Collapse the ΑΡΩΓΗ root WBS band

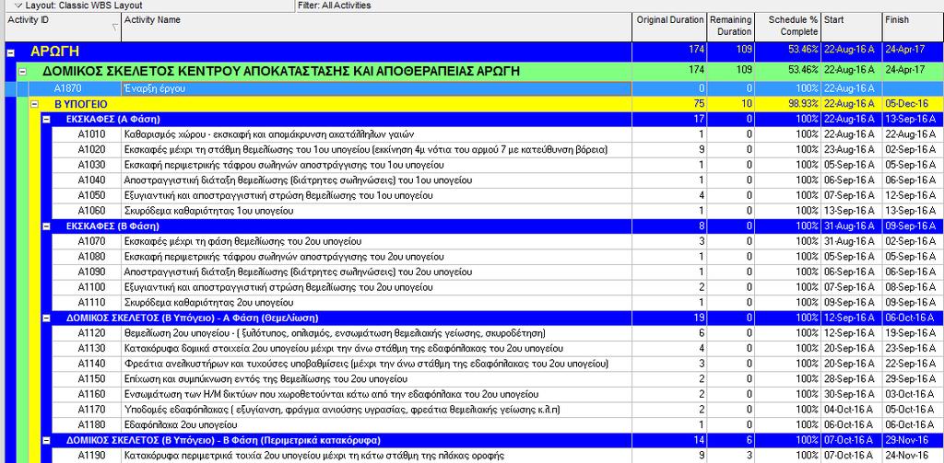pyautogui.click(x=10, y=52)
